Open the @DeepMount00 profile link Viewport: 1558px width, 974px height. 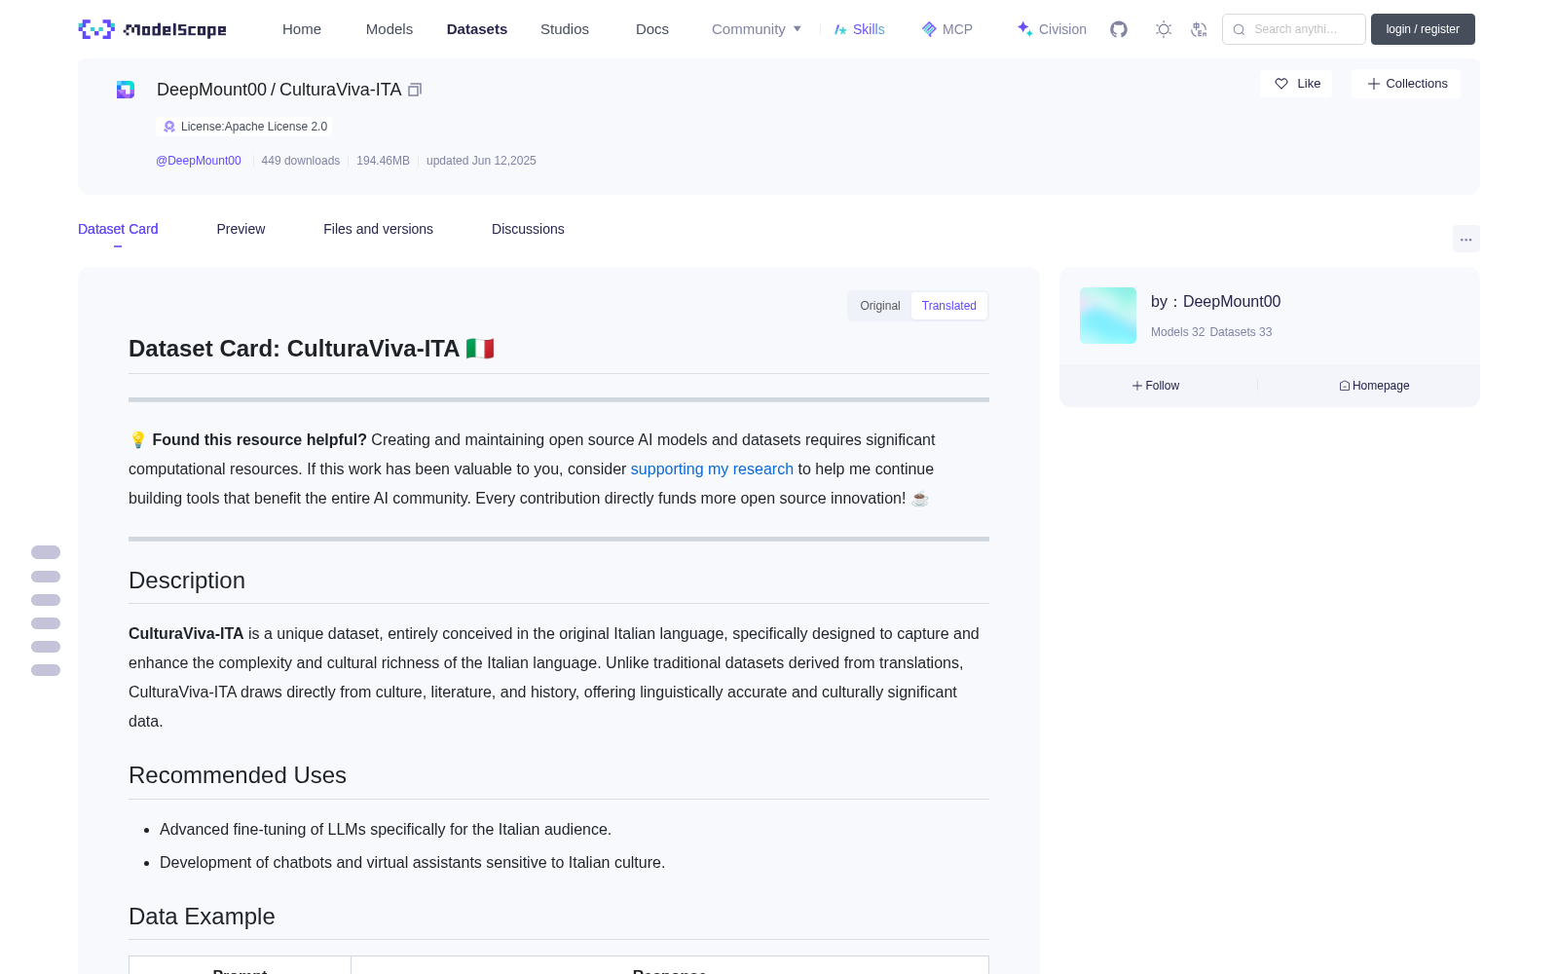(x=199, y=161)
